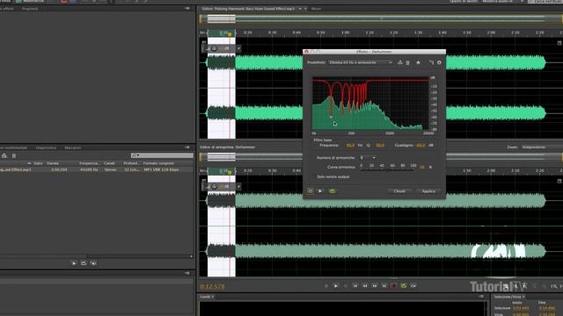Click the Files panel search field
This screenshot has height=316, width=563.
click(x=162, y=155)
